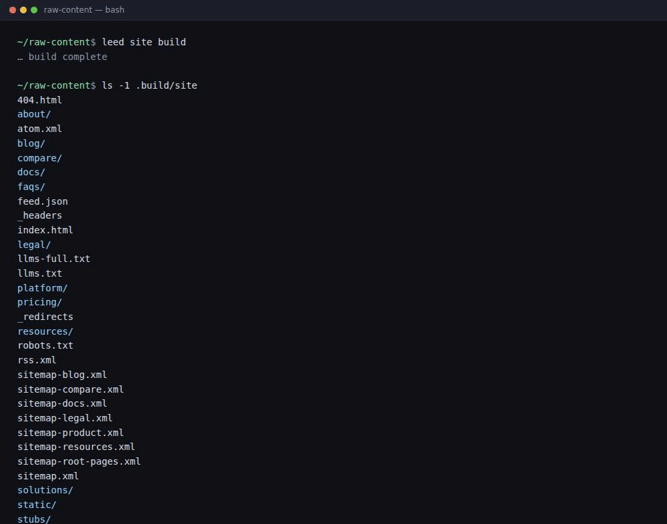Select the pricing/ directory entry
667x524 pixels.
[x=39, y=303]
